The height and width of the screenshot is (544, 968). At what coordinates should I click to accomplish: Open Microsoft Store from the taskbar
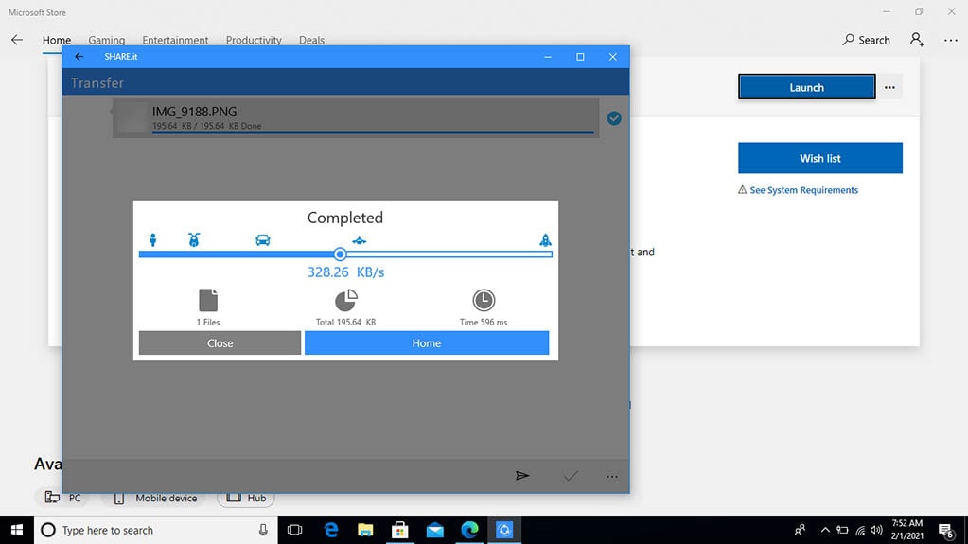tap(400, 530)
